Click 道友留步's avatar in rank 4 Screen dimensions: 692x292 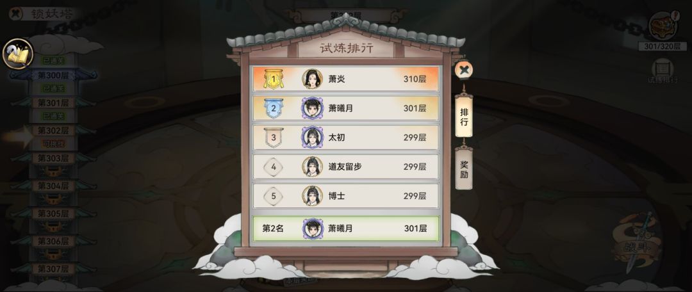(313, 166)
